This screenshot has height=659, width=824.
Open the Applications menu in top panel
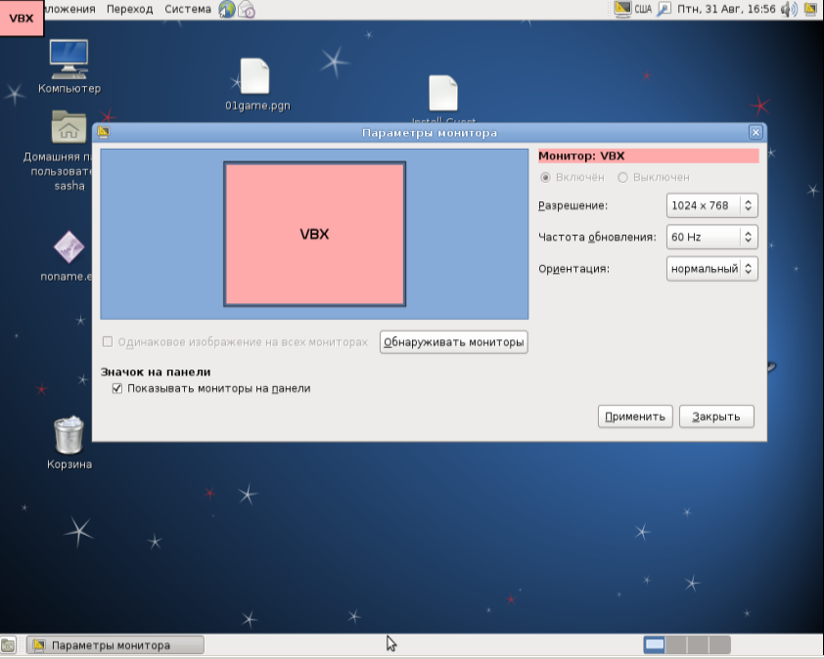point(70,9)
